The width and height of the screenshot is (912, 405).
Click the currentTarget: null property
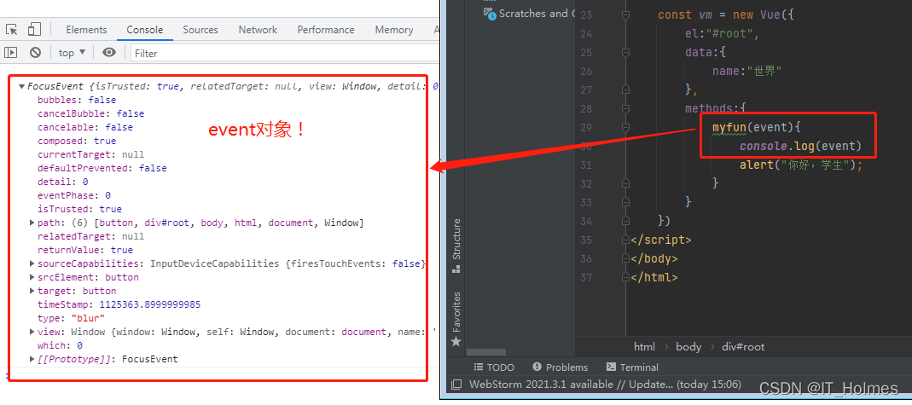click(90, 154)
